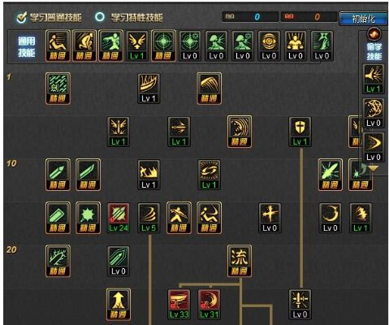Image resolution: width=389 pixels, height=325 pixels.
Task: Click the red slash skill Lv 24
Action: (x=119, y=218)
